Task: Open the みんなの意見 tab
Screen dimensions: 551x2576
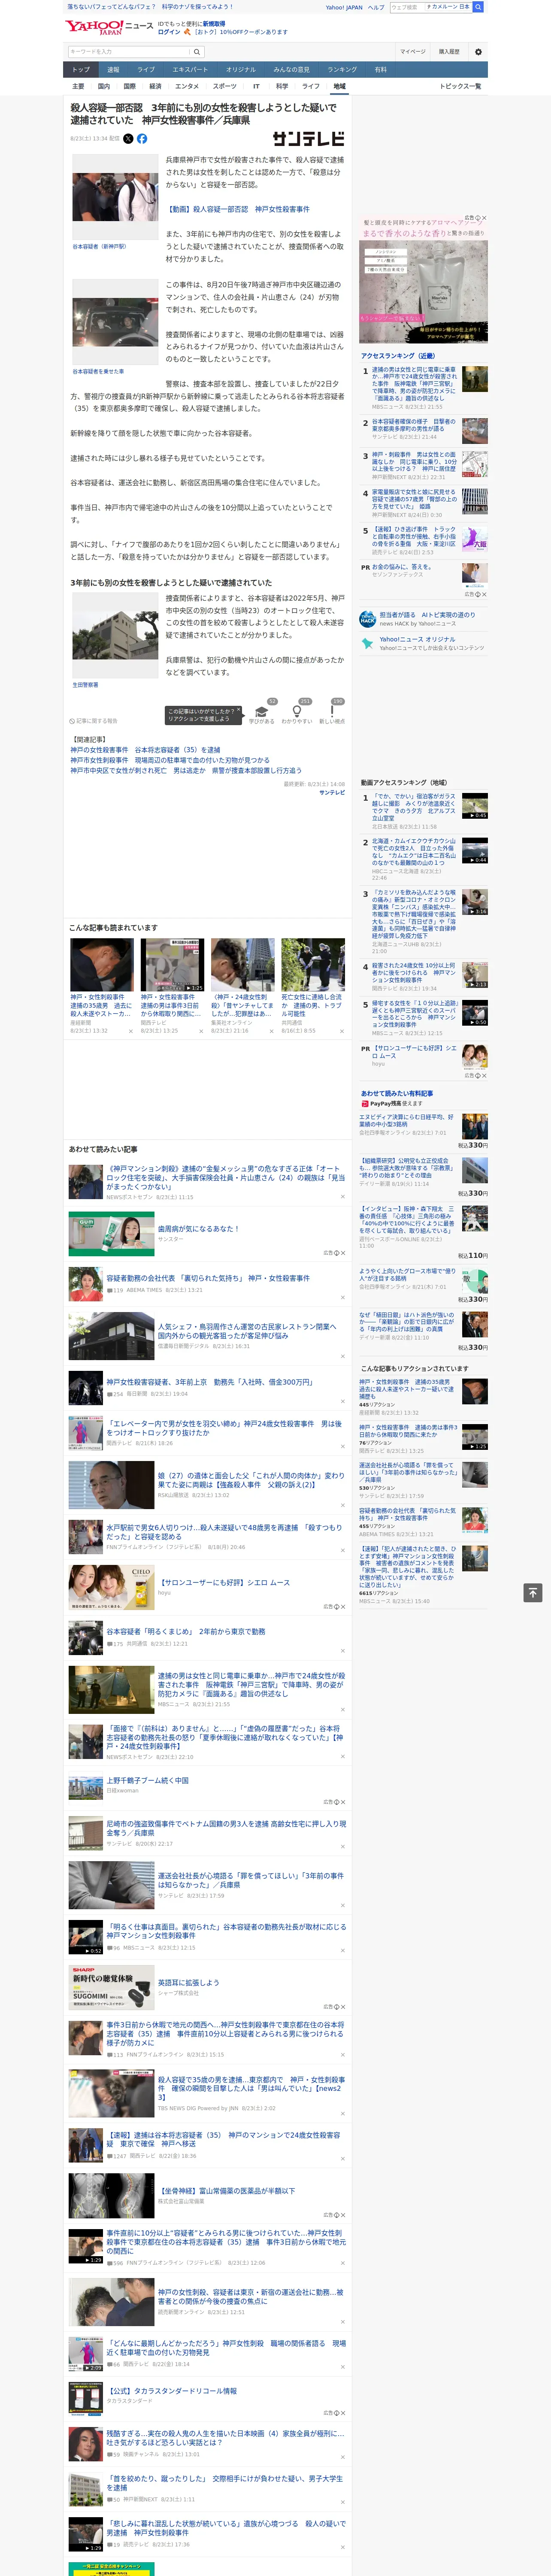Action: coord(291,69)
